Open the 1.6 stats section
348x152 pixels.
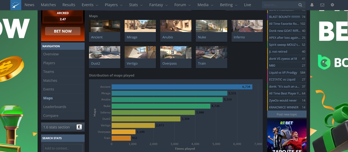(x=63, y=127)
